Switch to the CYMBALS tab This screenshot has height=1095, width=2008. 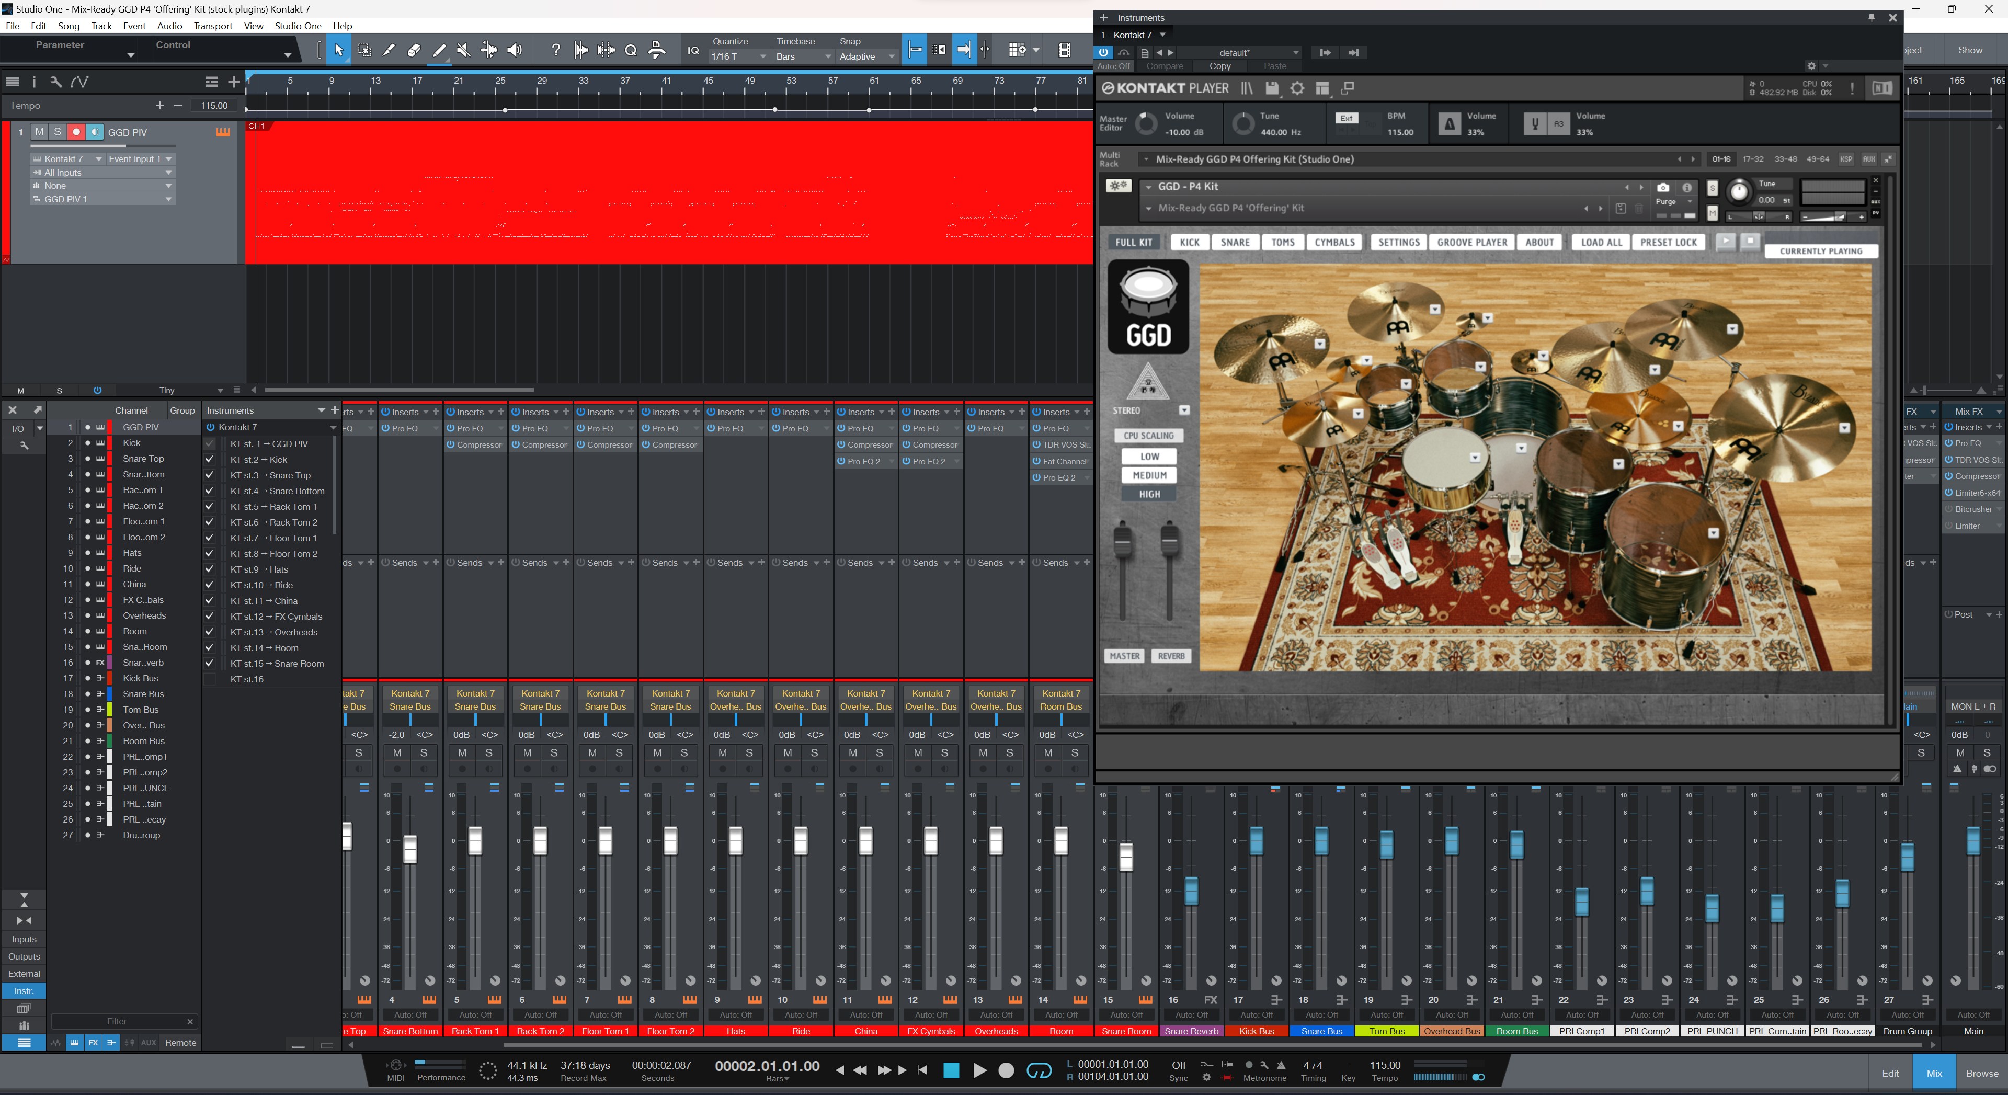click(1334, 243)
